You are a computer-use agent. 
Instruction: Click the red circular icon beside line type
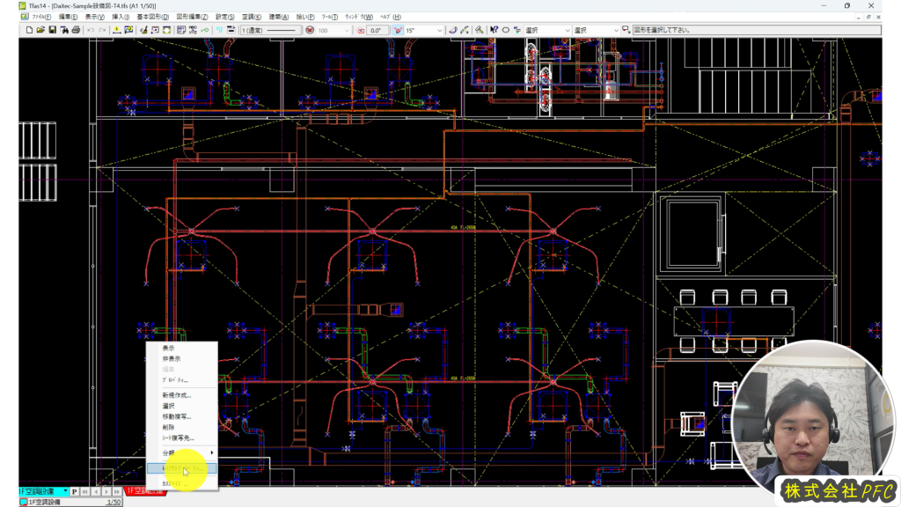click(310, 30)
